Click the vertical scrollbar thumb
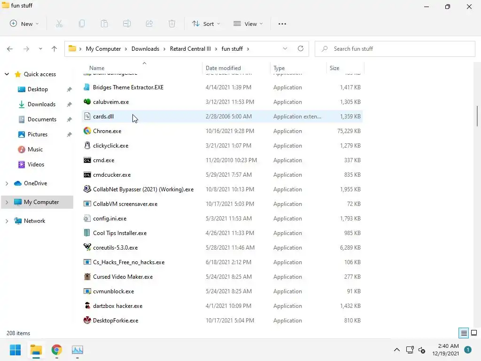Image resolution: width=481 pixels, height=361 pixels. (477, 116)
